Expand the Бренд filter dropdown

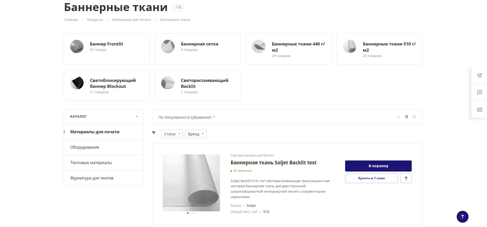click(196, 134)
